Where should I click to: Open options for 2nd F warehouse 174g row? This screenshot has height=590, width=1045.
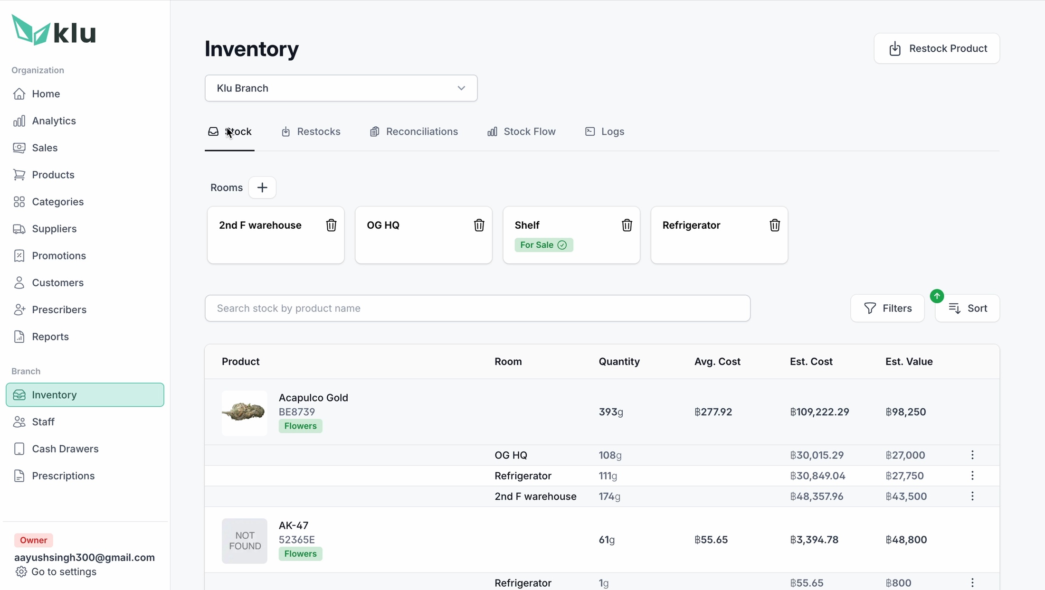click(972, 496)
